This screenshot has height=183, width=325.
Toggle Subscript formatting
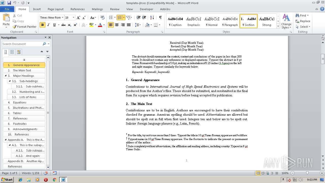pos(70,25)
